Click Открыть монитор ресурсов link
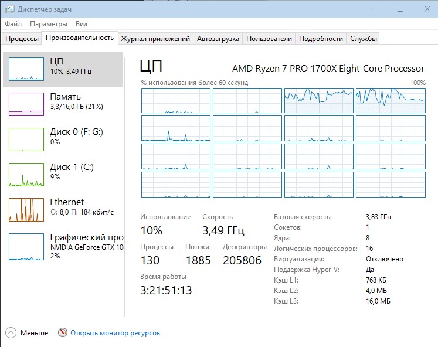The width and height of the screenshot is (438, 347). 115,333
